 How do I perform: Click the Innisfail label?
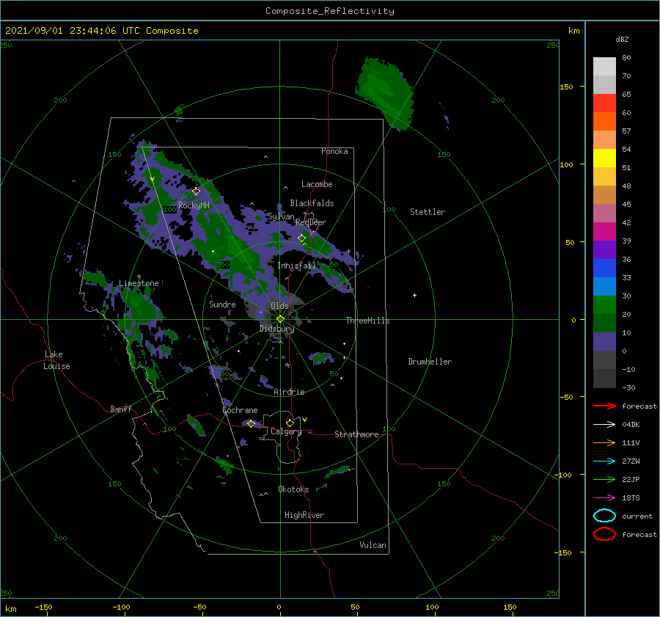click(x=296, y=266)
